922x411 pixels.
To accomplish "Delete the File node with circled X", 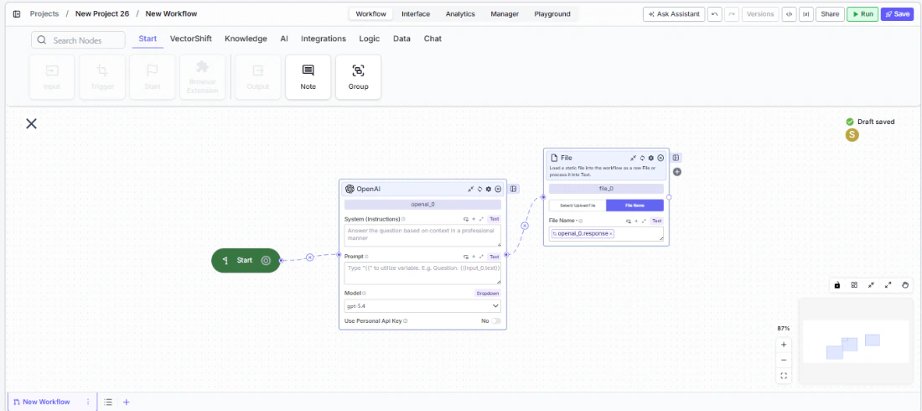I will click(x=660, y=158).
